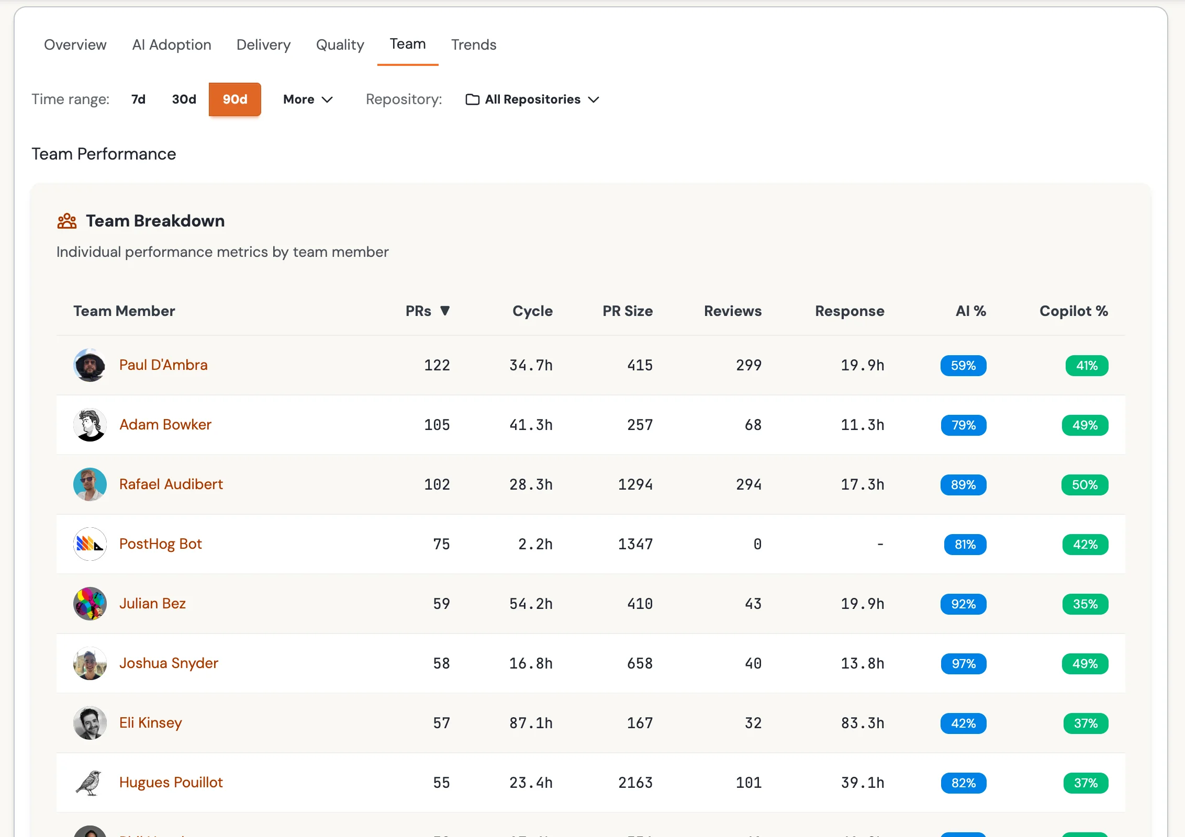Select the Team tab
This screenshot has width=1185, height=837.
click(408, 44)
